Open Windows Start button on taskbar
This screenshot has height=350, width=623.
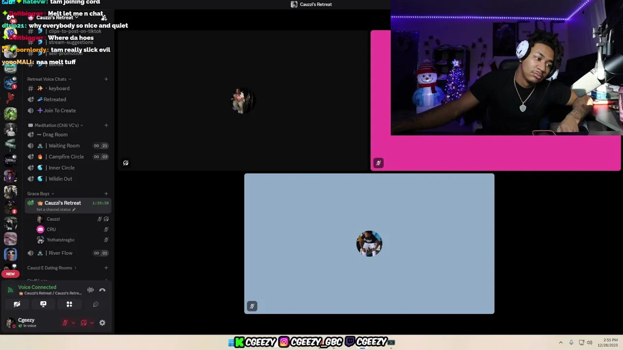(x=231, y=342)
